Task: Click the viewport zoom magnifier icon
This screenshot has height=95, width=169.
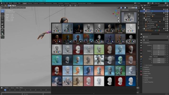Action: point(118,18)
